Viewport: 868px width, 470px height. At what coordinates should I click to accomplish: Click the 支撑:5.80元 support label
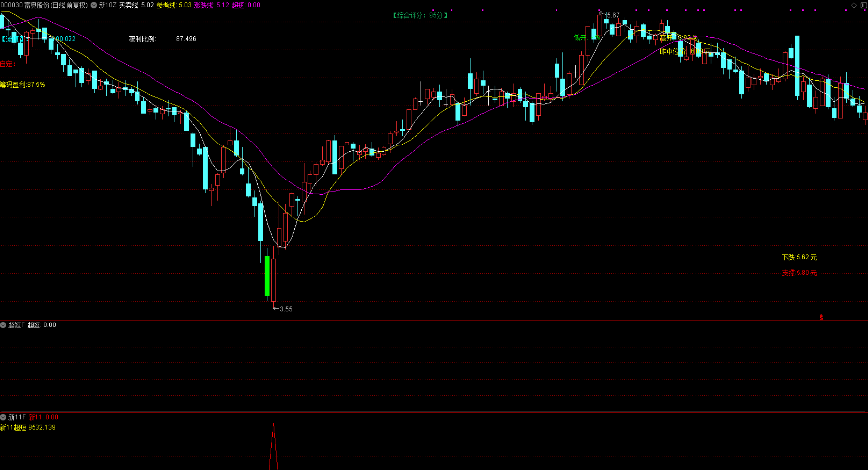point(799,273)
